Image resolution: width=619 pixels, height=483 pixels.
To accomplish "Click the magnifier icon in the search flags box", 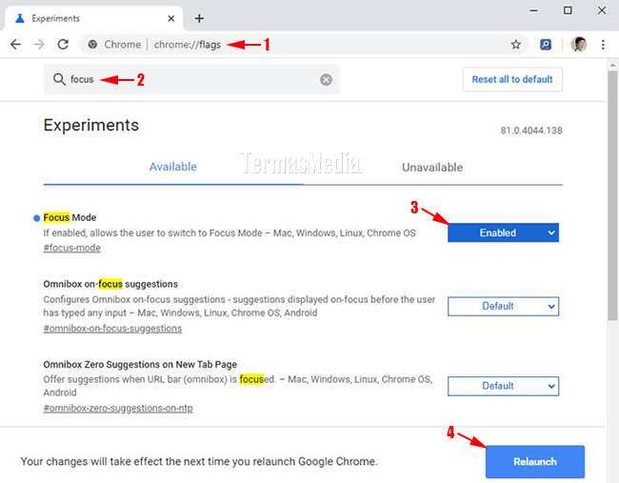I will click(59, 79).
